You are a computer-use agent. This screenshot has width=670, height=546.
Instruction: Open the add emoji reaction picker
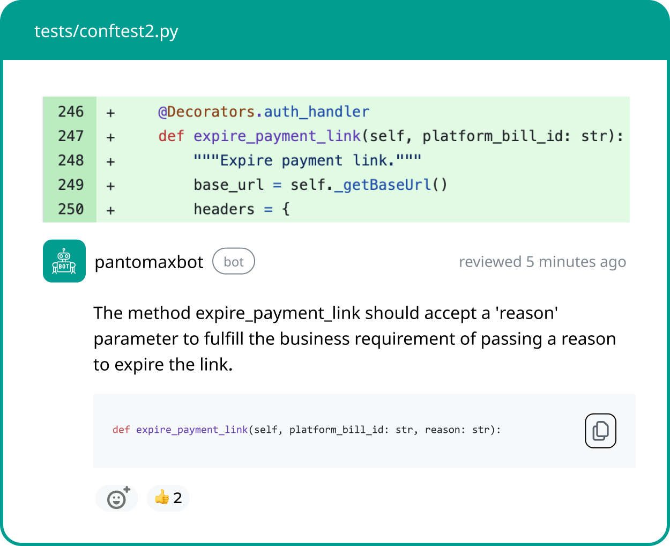117,498
